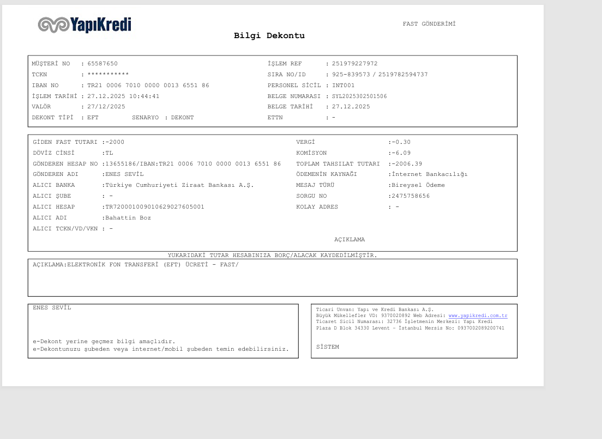The height and width of the screenshot is (439, 602).
Task: Select the müşteri no value 65587650
Action: coord(103,64)
